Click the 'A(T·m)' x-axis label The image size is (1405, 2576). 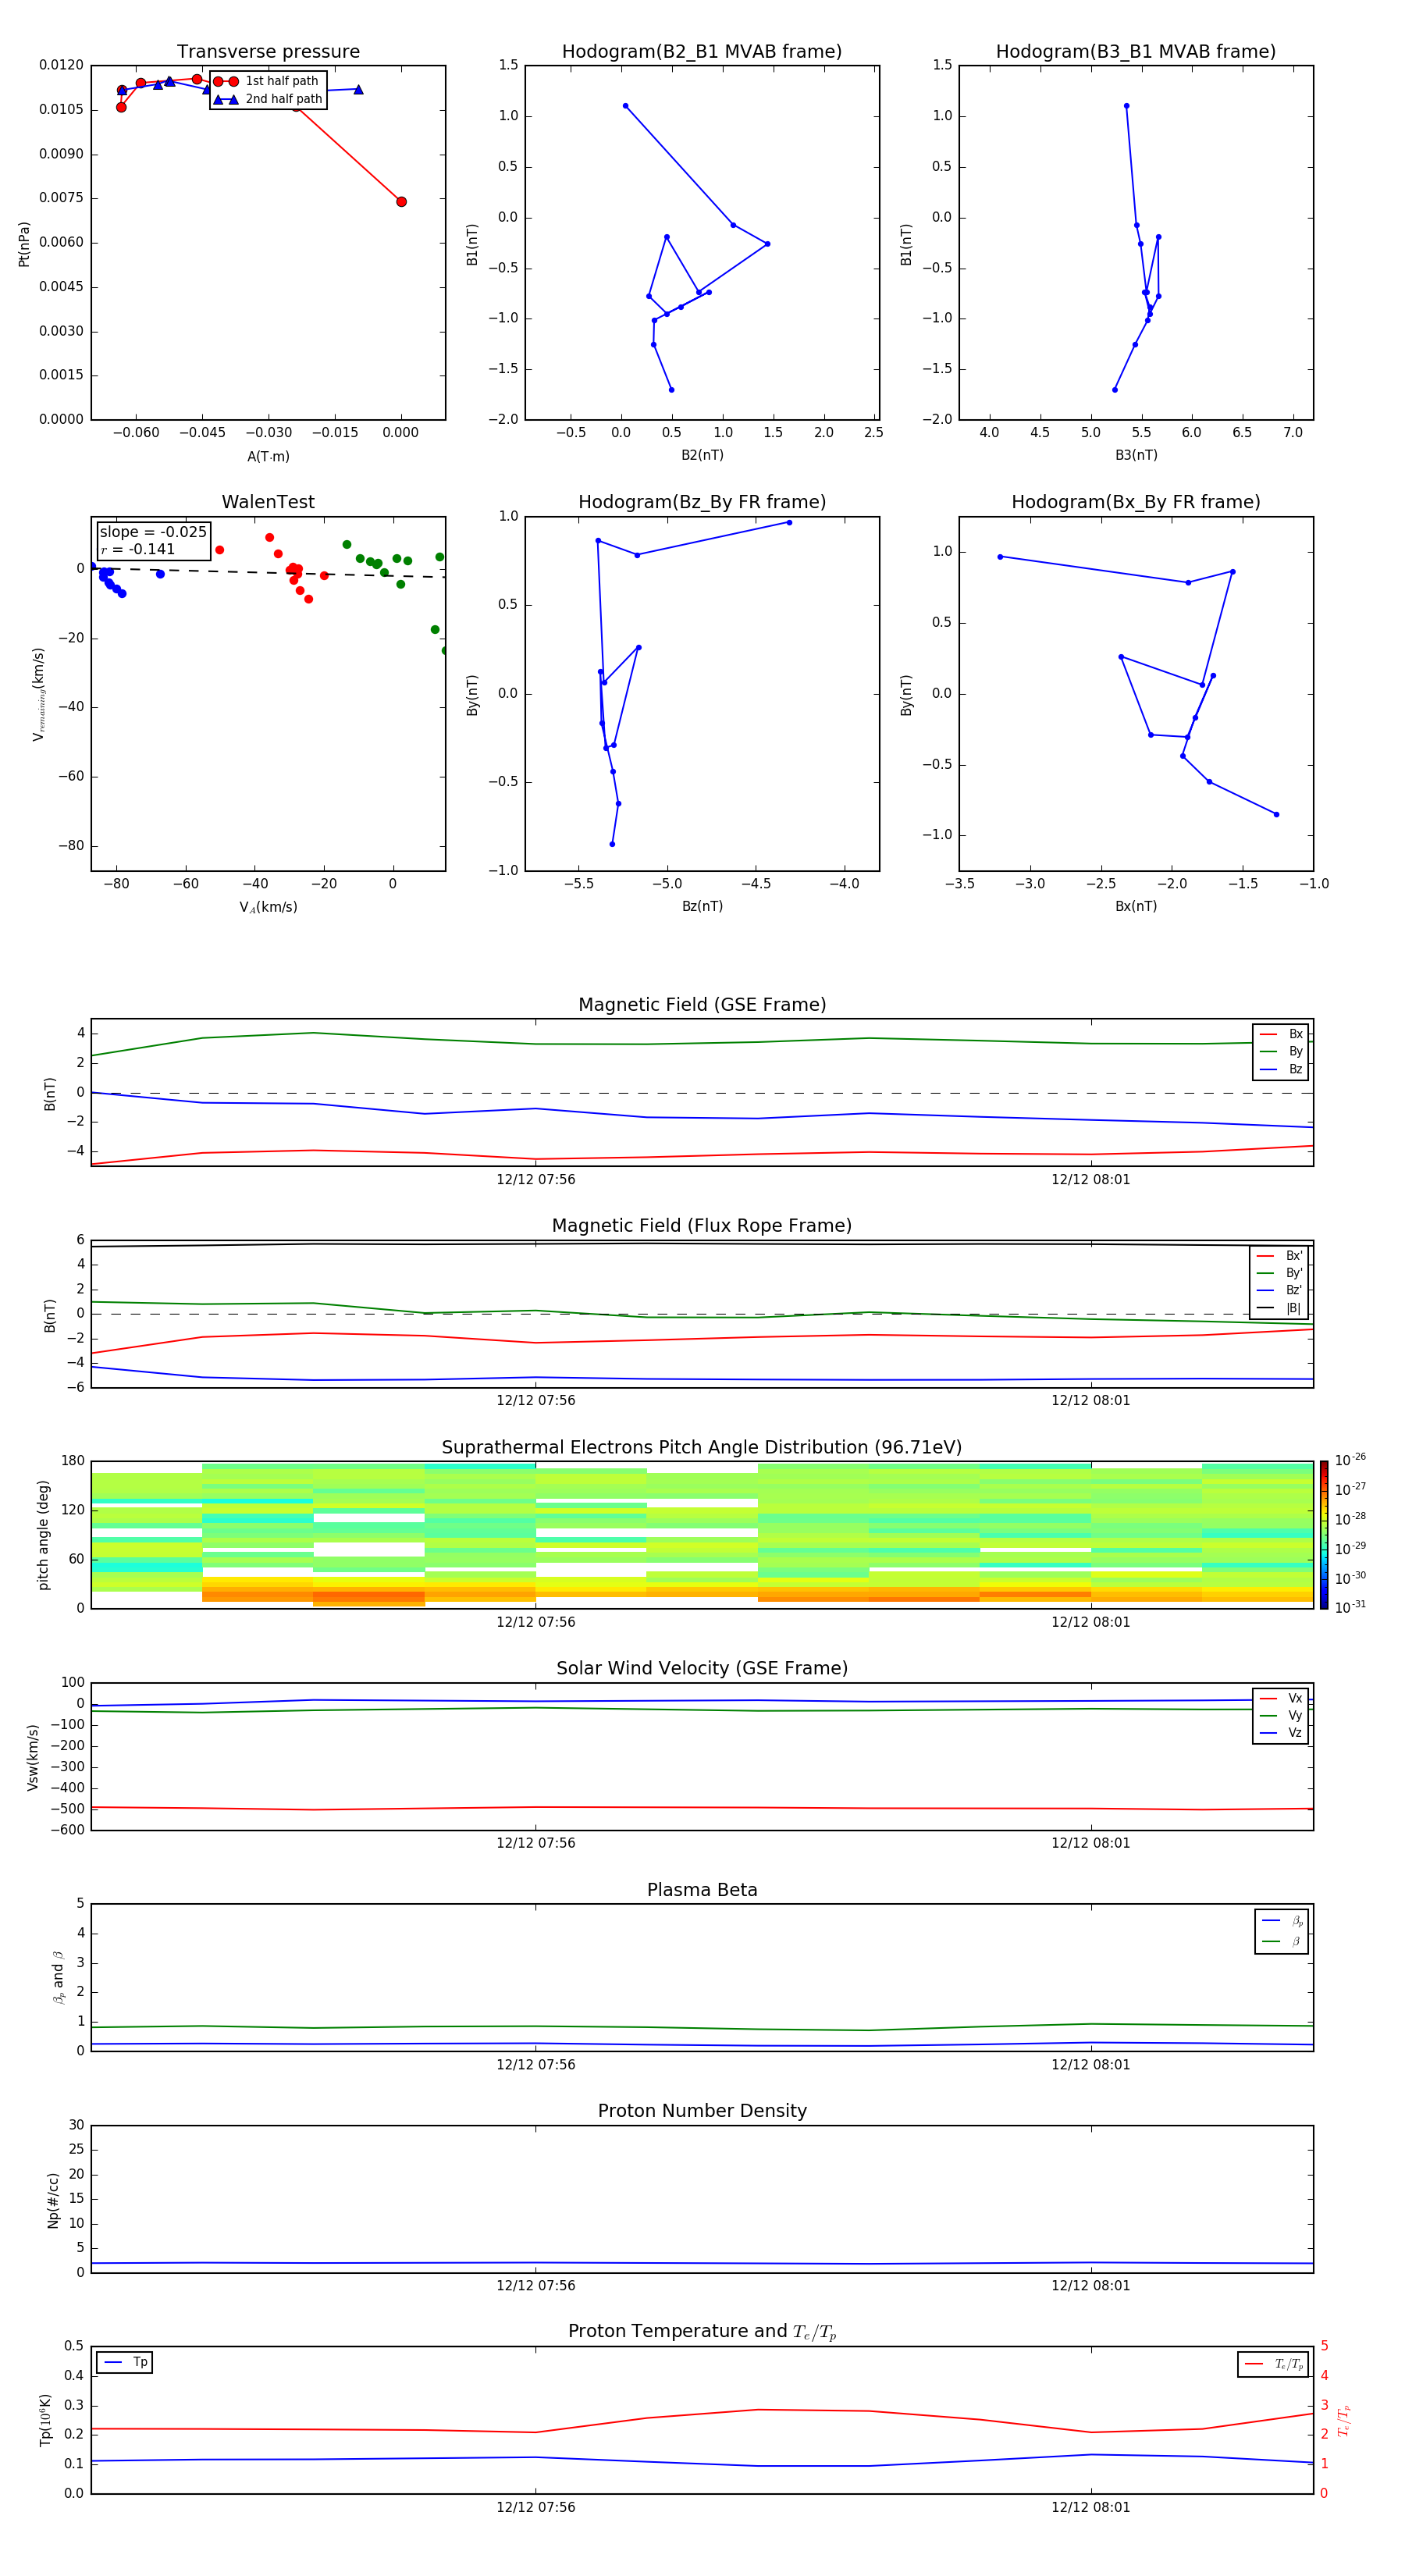point(268,457)
